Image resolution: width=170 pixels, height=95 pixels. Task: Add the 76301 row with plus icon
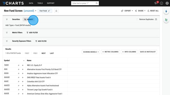[x=23, y=65]
